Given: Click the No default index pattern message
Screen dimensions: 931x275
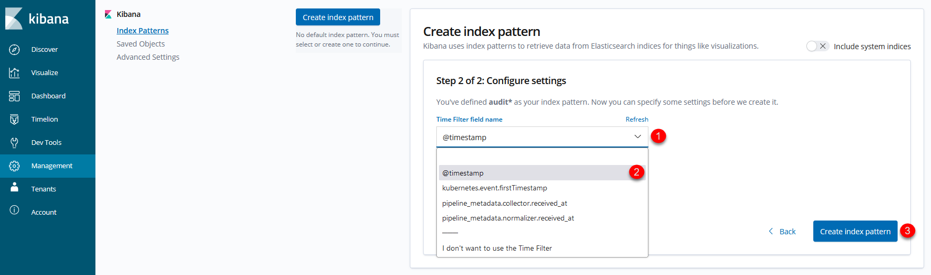Looking at the screenshot, I should coord(347,40).
